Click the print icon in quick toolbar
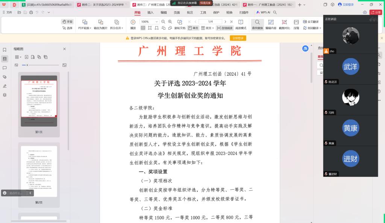385x223 pixels. pyautogui.click(x=31, y=12)
